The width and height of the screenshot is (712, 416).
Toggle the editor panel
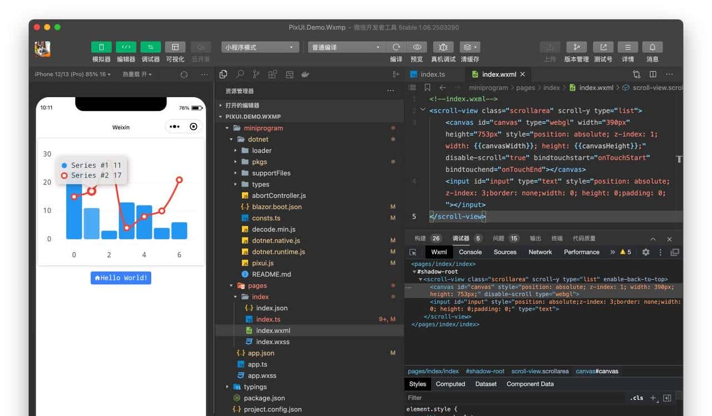[x=126, y=48]
